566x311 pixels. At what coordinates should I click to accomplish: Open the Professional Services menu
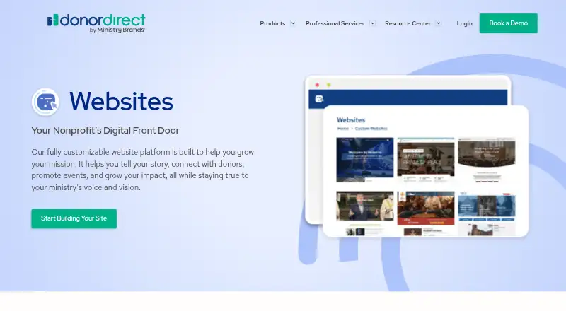coord(335,23)
